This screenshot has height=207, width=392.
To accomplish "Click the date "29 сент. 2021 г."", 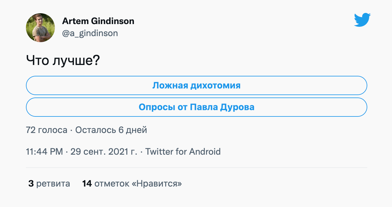I will [x=104, y=151].
